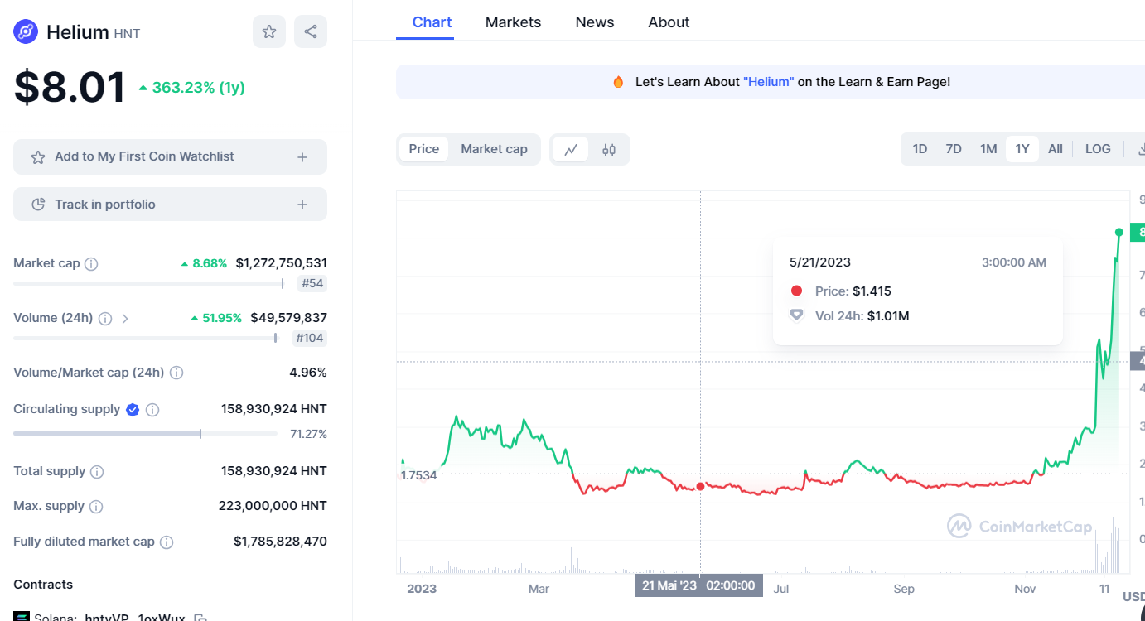Image resolution: width=1145 pixels, height=621 pixels.
Task: Select the Price chart toggle
Action: point(424,149)
